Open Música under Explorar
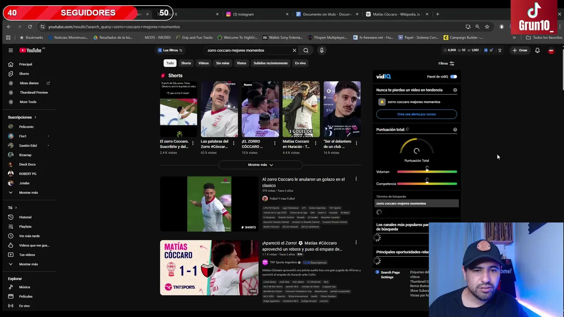564x317 pixels. point(25,287)
